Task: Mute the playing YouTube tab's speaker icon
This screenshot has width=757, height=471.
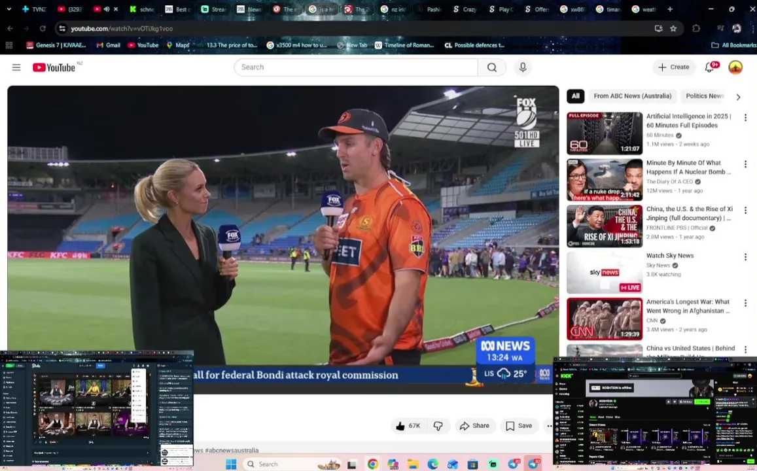Action: coord(106,9)
